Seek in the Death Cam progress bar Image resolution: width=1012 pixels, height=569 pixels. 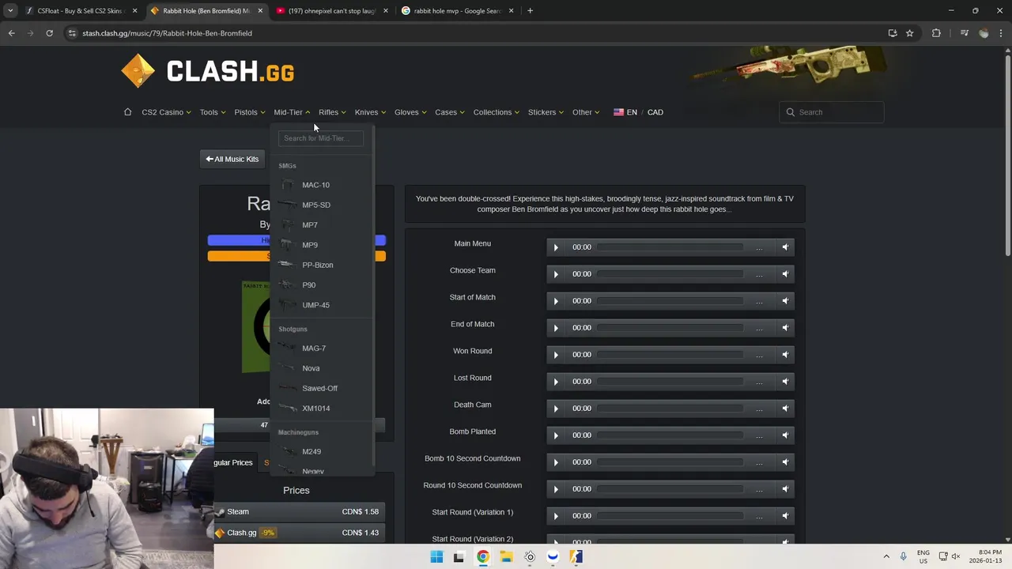[x=670, y=409]
